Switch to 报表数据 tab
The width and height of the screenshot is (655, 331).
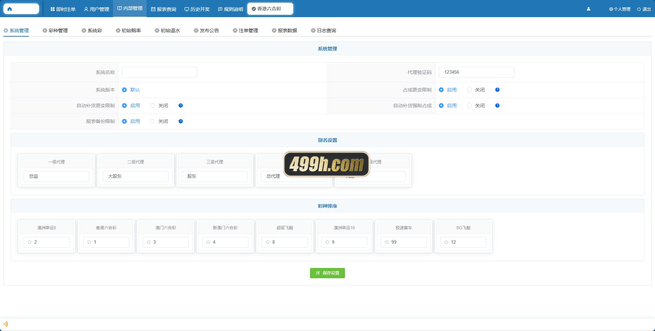click(x=285, y=30)
